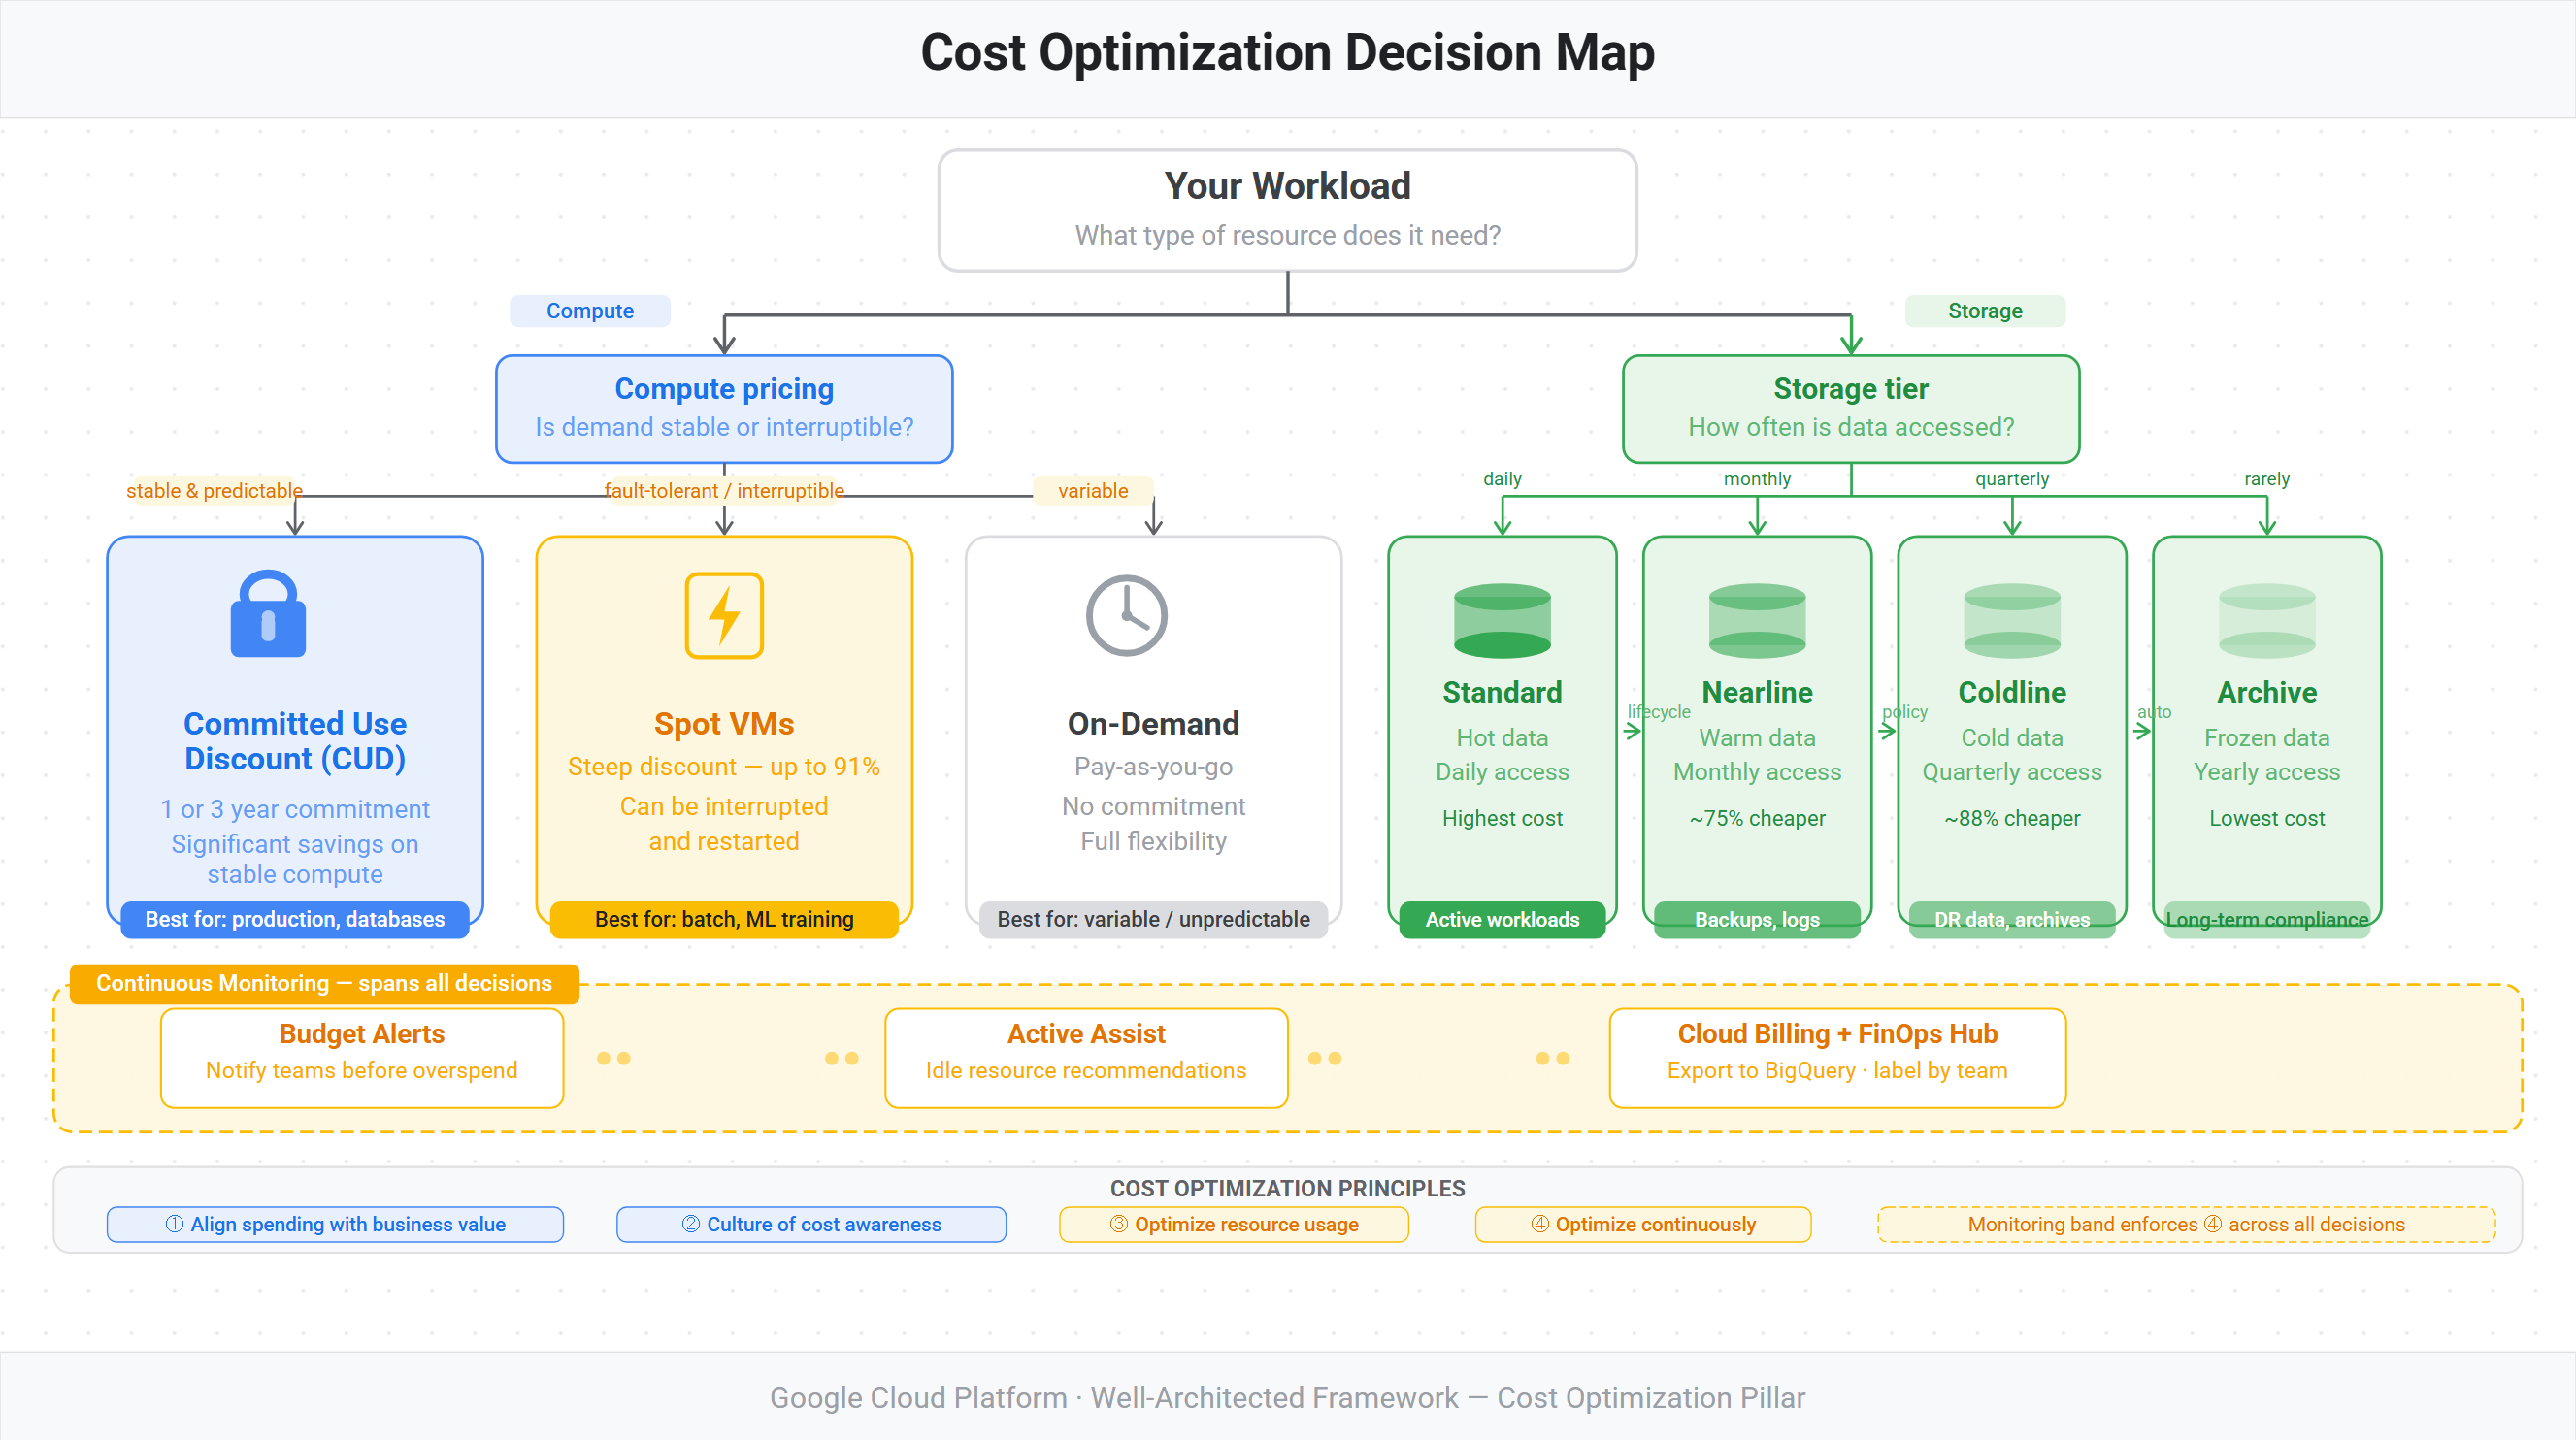Click the lightning bolt icon for Spot VMs
Viewport: 2576px width, 1440px height.
(x=724, y=615)
